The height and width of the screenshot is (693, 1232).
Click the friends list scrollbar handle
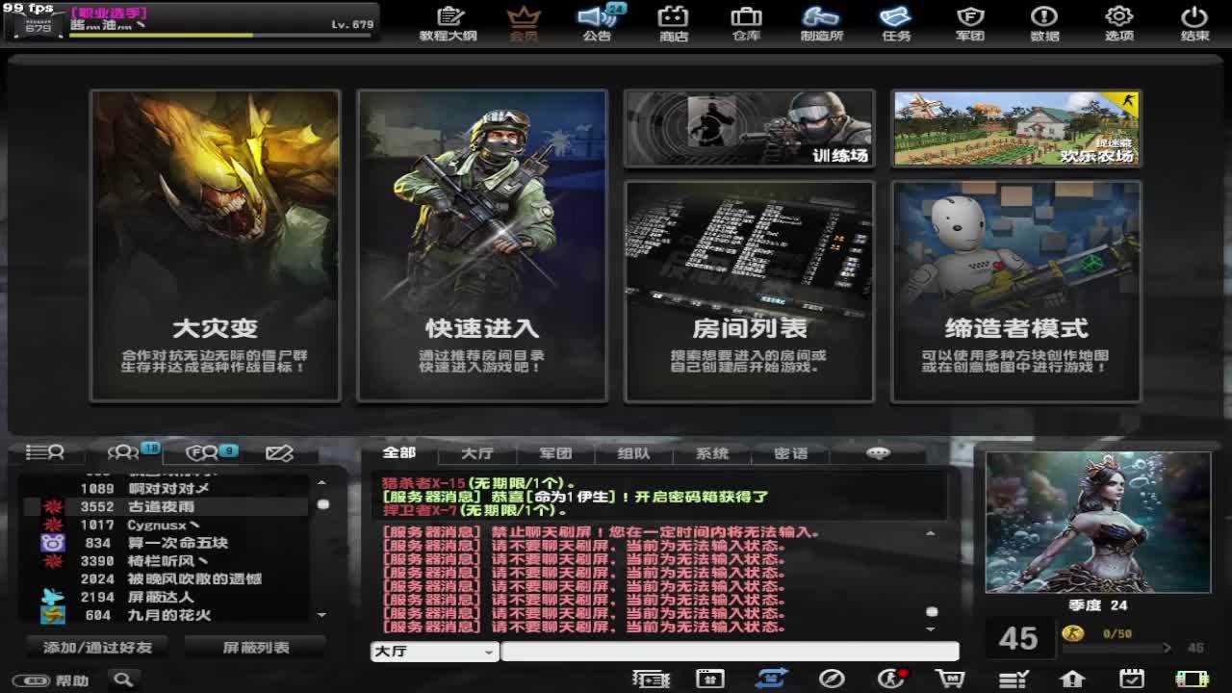click(x=323, y=504)
